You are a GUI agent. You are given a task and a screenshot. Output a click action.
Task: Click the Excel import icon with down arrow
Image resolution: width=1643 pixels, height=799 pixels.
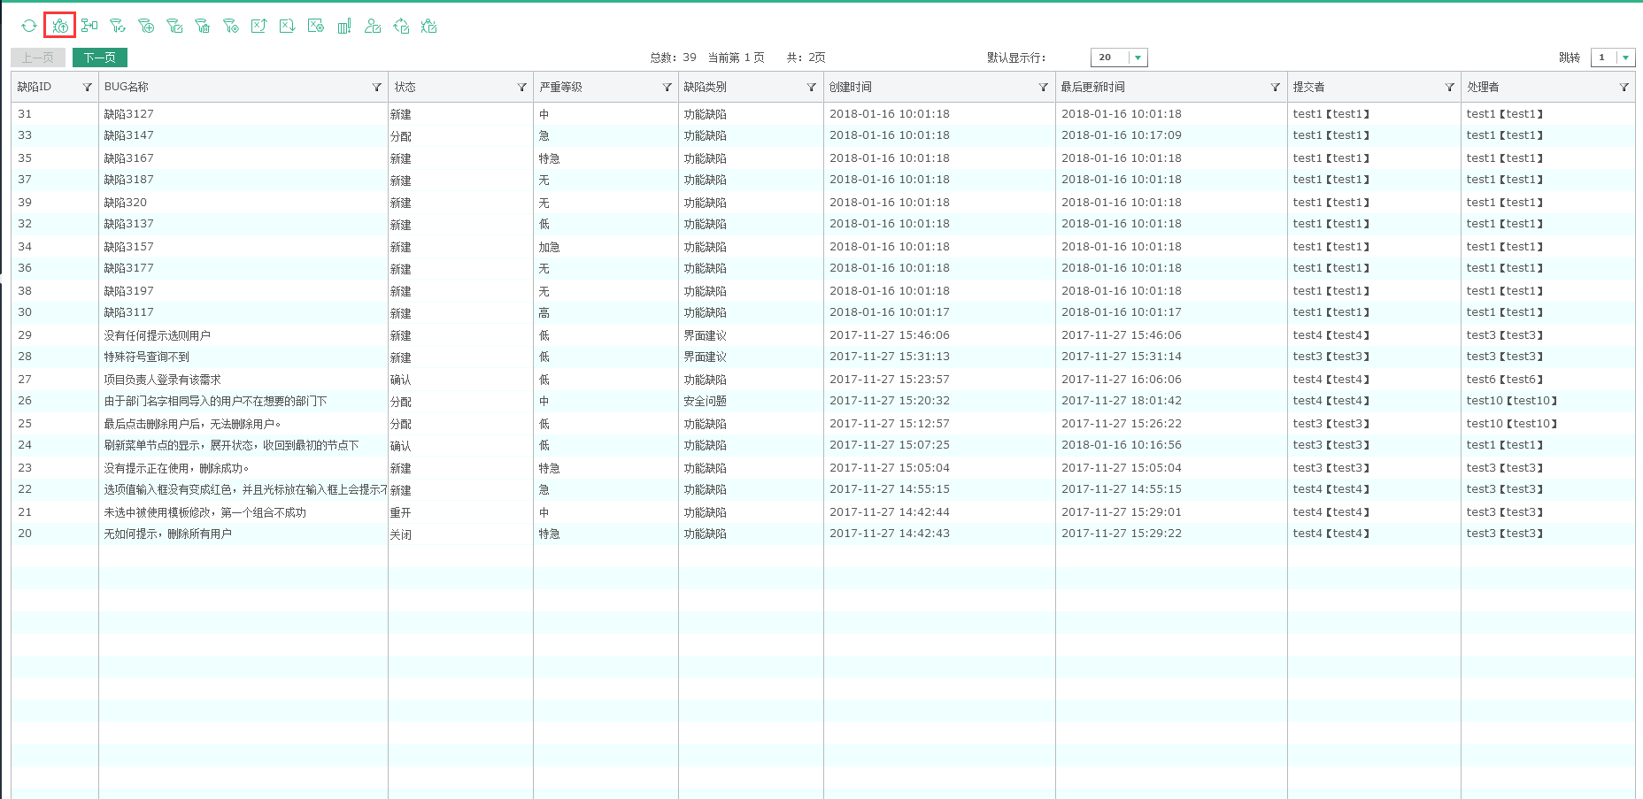click(x=287, y=26)
